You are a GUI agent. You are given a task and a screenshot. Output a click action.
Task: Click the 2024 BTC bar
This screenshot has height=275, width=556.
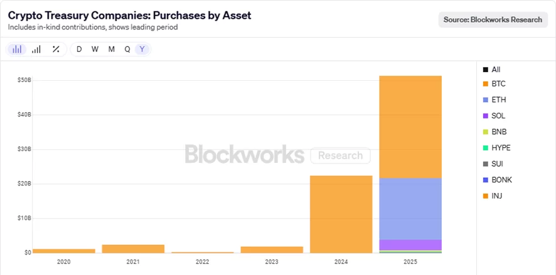tap(341, 213)
